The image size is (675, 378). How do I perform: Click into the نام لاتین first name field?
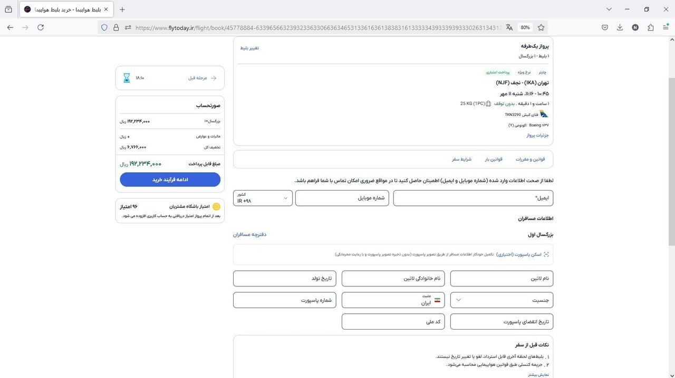click(502, 278)
